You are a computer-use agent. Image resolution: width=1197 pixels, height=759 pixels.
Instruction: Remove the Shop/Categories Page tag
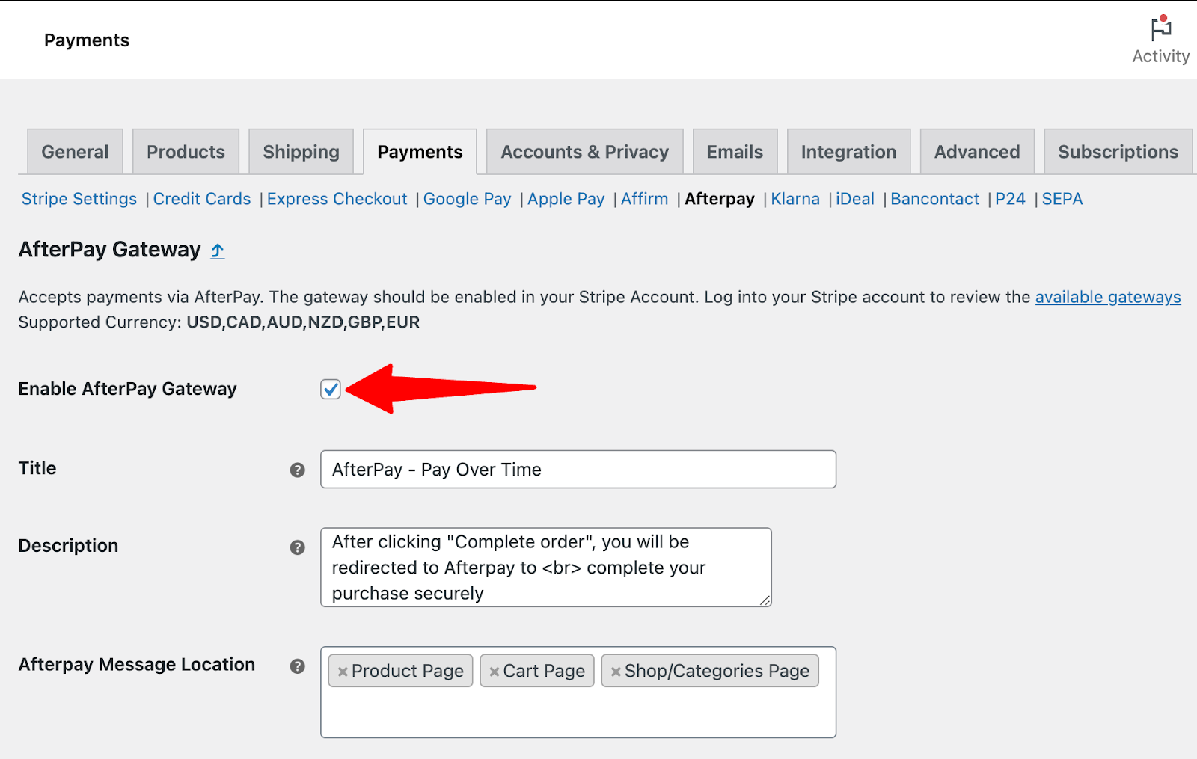(616, 672)
